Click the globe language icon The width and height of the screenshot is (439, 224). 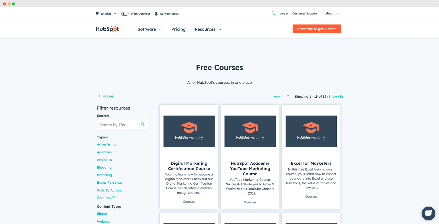(97, 13)
